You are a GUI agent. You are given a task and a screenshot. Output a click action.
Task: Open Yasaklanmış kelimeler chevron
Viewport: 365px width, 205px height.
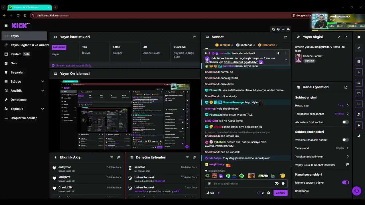[x=348, y=157]
